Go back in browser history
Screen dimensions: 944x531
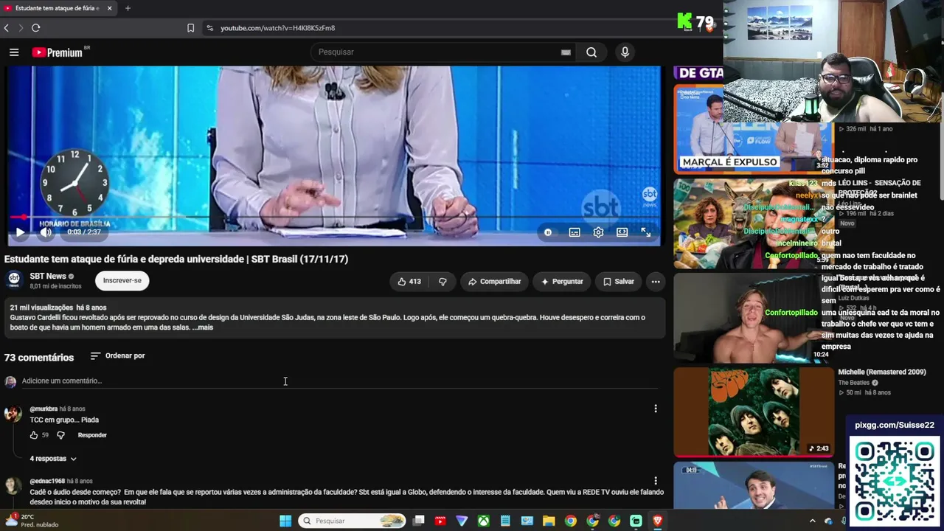pyautogui.click(x=7, y=28)
